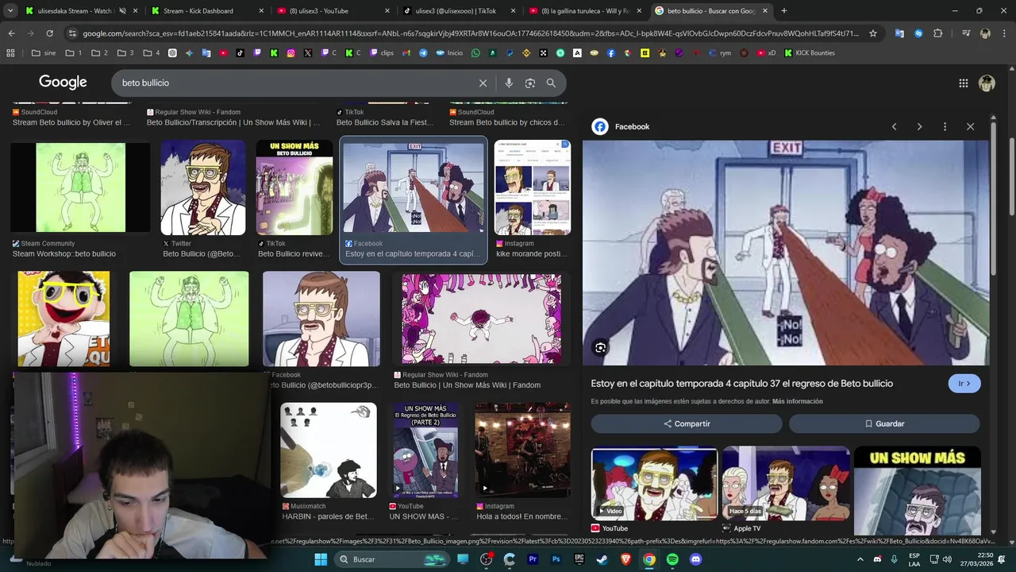The height and width of the screenshot is (572, 1016).
Task: Open more options in image preview panel
Action: pyautogui.click(x=945, y=126)
